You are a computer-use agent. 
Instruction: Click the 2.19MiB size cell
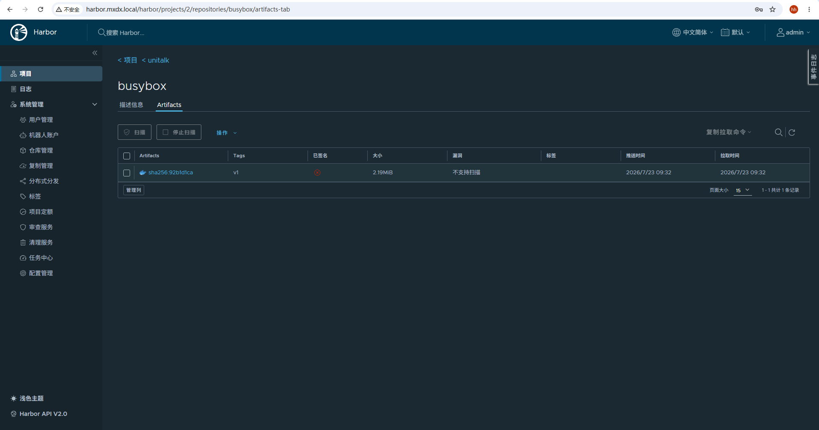[383, 173]
